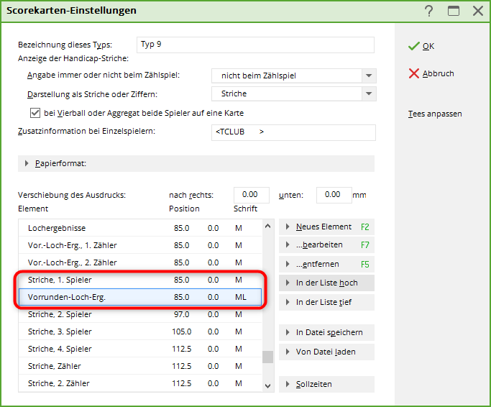This screenshot has width=491, height=407.
Task: Toggle the Vierball oder Aggregat checkbox
Action: click(x=35, y=113)
